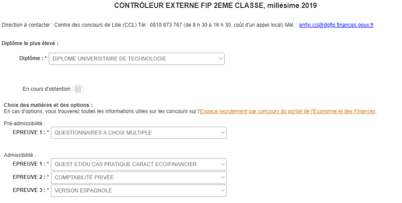
Task: Click the Contrôleur externe FIP page title
Action: tap(216, 6)
